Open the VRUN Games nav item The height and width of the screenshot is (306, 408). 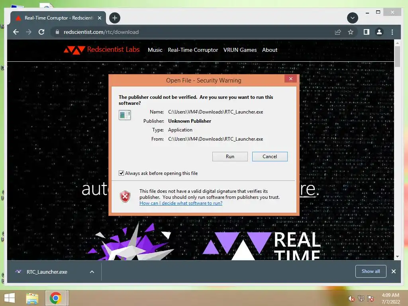pyautogui.click(x=240, y=50)
